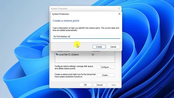Close the System Protection dialog
The image size is (174, 98).
coord(119,14)
